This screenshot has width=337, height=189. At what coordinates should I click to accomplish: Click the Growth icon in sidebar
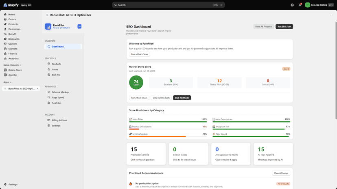coord(5,34)
